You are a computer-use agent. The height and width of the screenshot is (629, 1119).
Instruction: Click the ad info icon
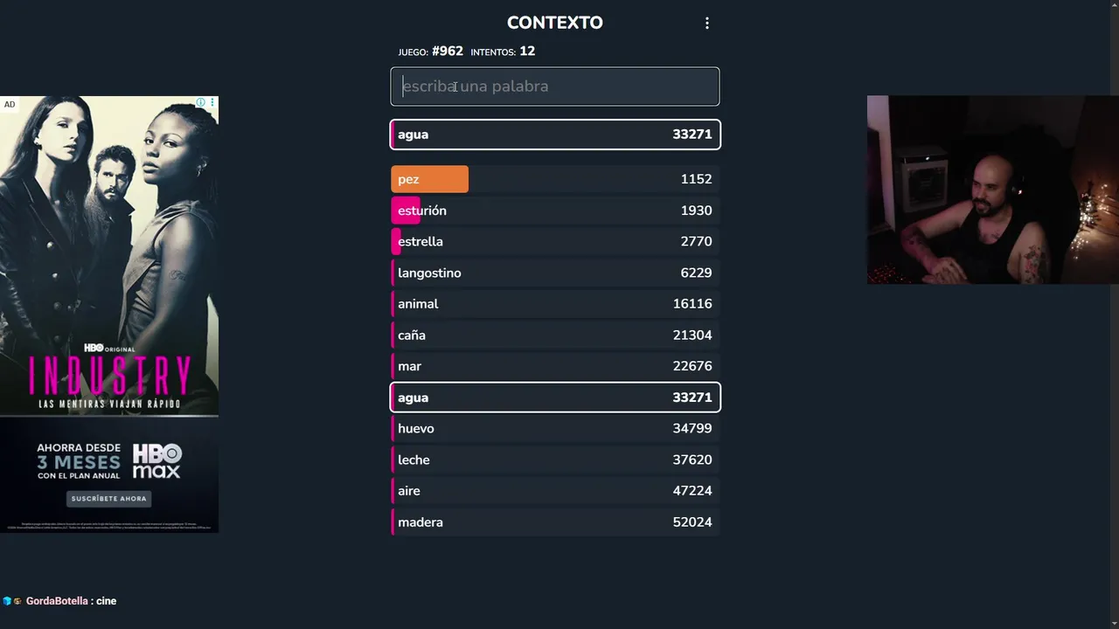[x=200, y=103]
